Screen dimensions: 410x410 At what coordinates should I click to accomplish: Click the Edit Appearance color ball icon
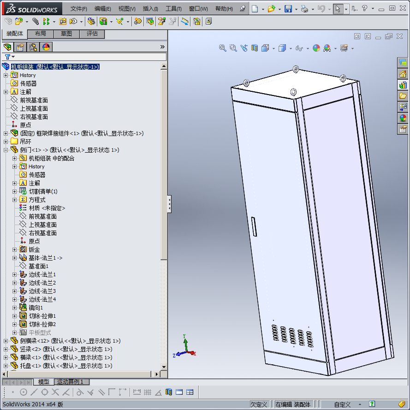[316, 48]
